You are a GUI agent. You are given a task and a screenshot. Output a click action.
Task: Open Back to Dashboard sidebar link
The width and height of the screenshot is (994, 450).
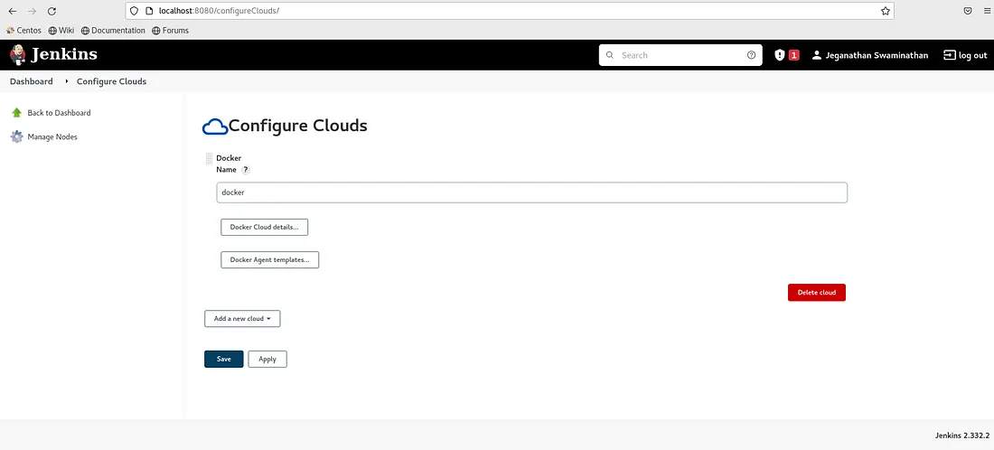[x=59, y=113]
